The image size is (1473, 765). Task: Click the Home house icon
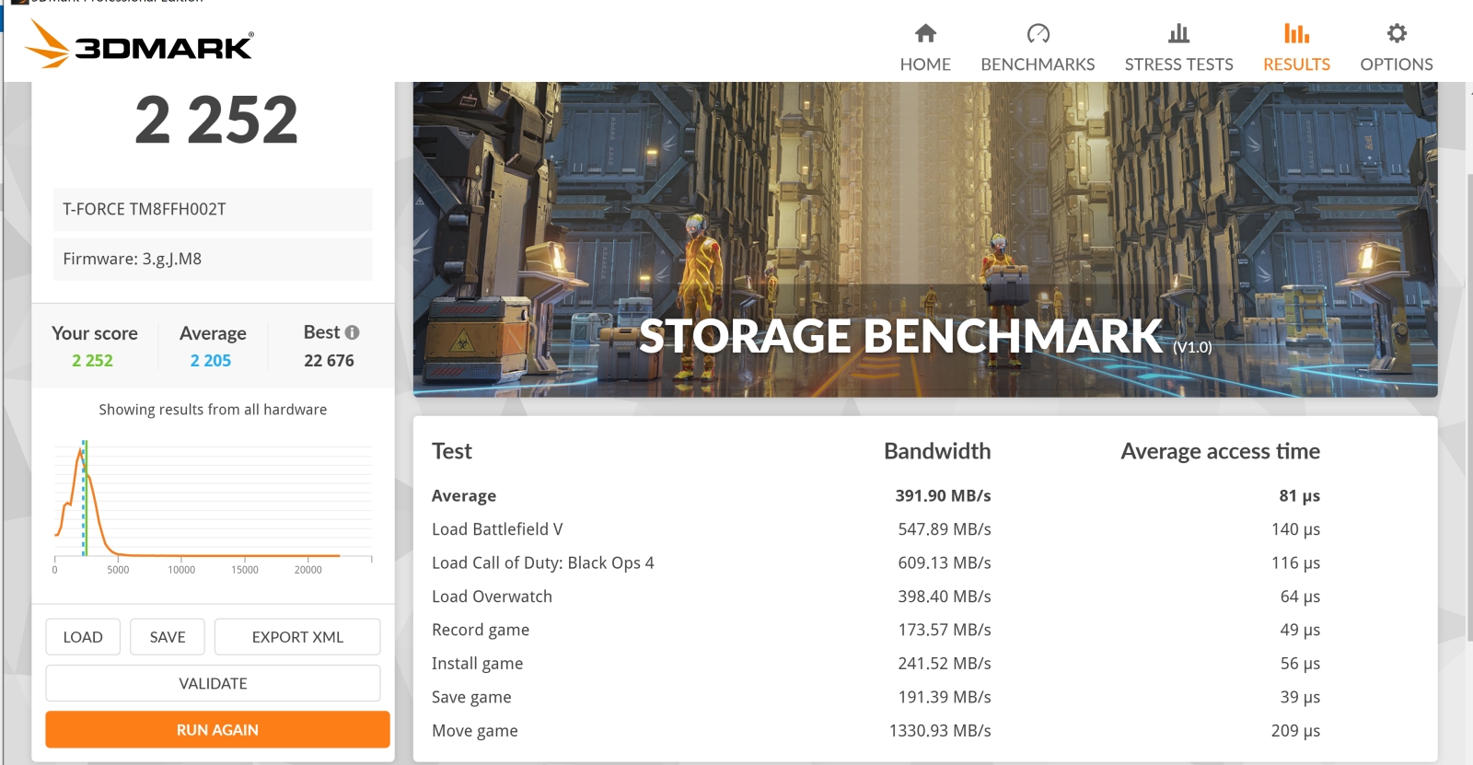tap(925, 34)
